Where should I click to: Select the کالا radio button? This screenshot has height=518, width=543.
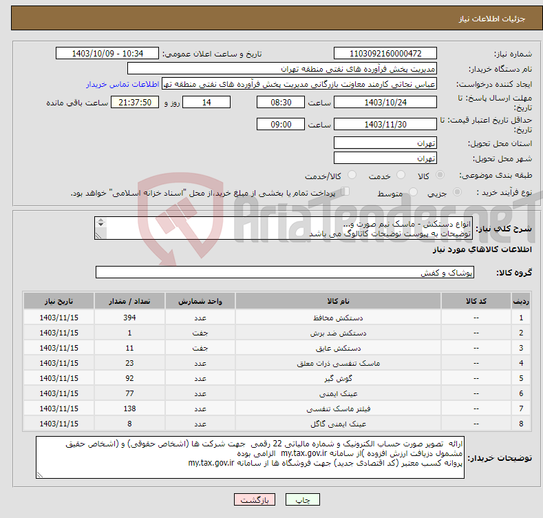[x=440, y=175]
